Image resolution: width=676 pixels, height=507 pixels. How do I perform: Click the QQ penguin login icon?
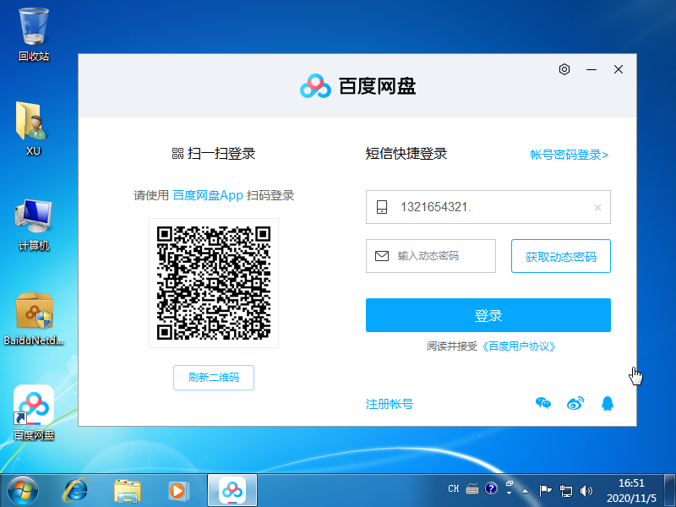pos(606,404)
